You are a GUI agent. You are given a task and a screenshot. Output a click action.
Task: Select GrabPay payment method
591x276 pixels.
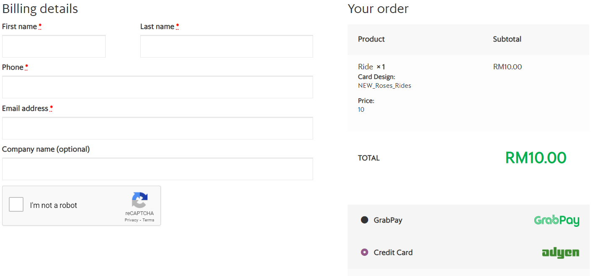(x=365, y=220)
